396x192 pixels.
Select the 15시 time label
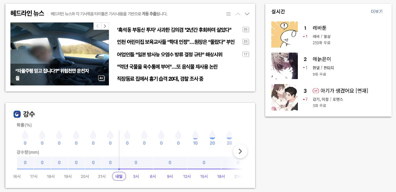(204, 176)
